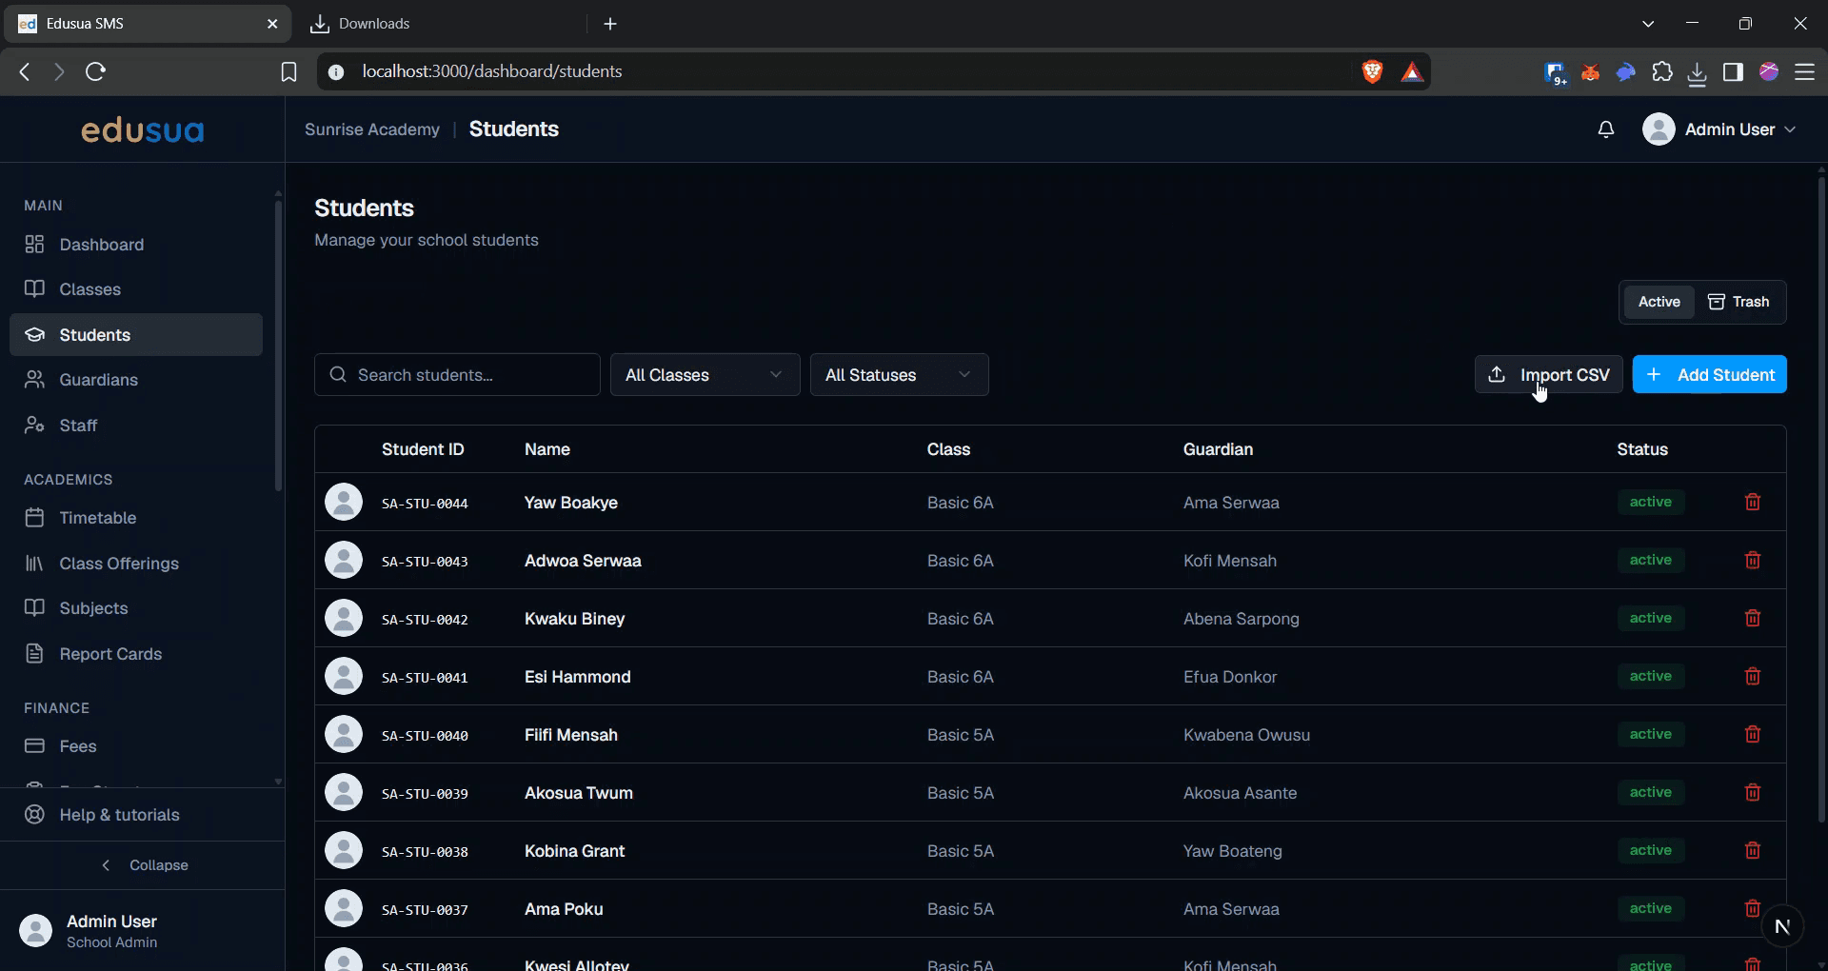
Task: Delete student Kwaku Biney via trash icon
Action: click(x=1753, y=618)
